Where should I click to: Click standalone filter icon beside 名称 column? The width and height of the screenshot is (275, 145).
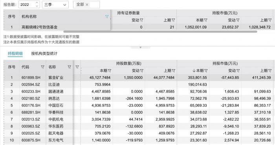click(77, 67)
